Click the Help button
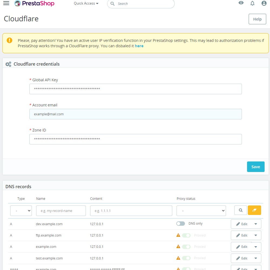Screen dimensions: 270x270 click(x=257, y=19)
